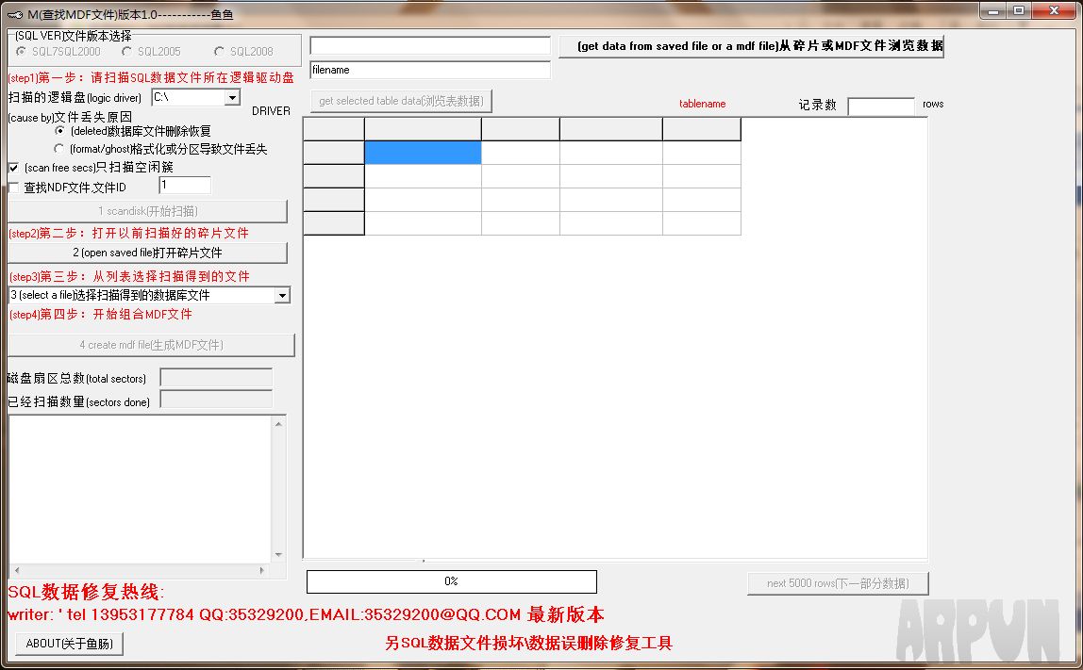Click the get selected table data button

[x=401, y=101]
